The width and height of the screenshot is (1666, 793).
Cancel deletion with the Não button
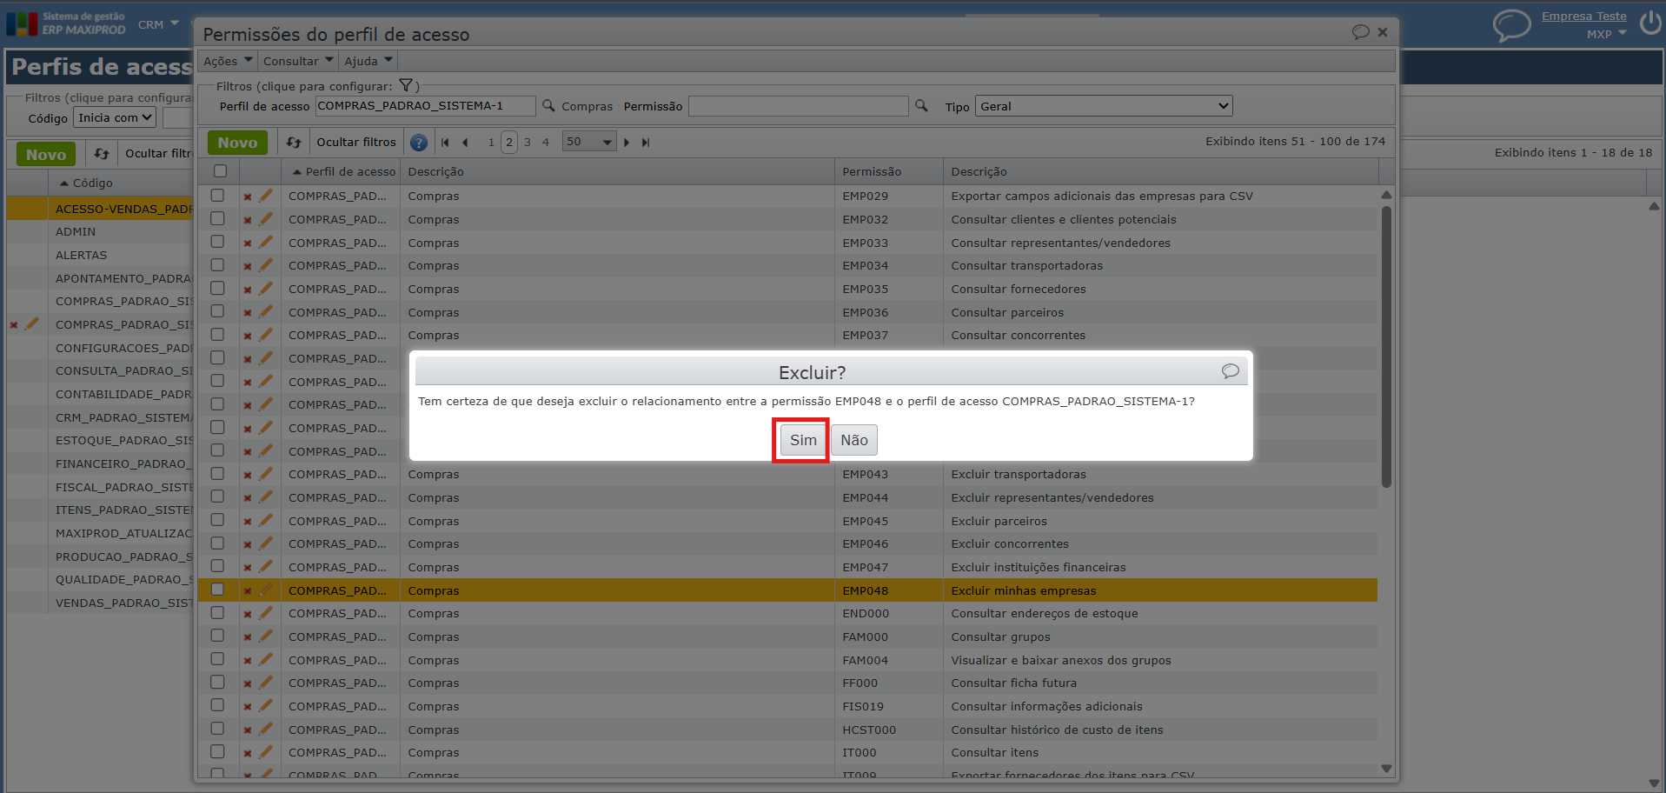[854, 440]
